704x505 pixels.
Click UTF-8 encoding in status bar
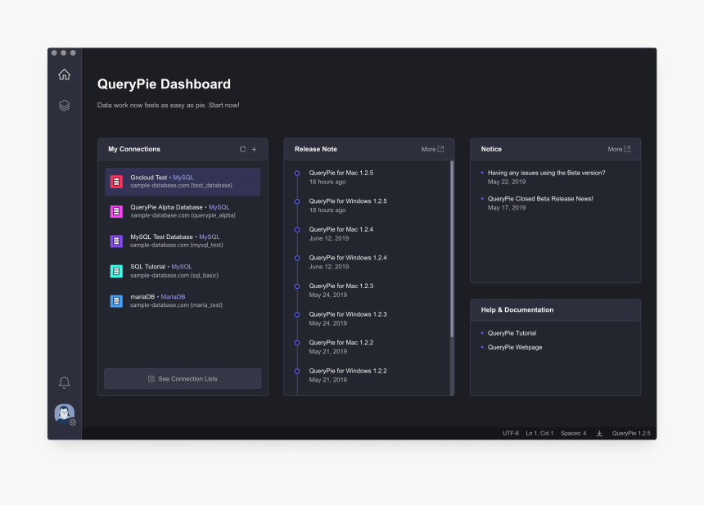pos(511,433)
